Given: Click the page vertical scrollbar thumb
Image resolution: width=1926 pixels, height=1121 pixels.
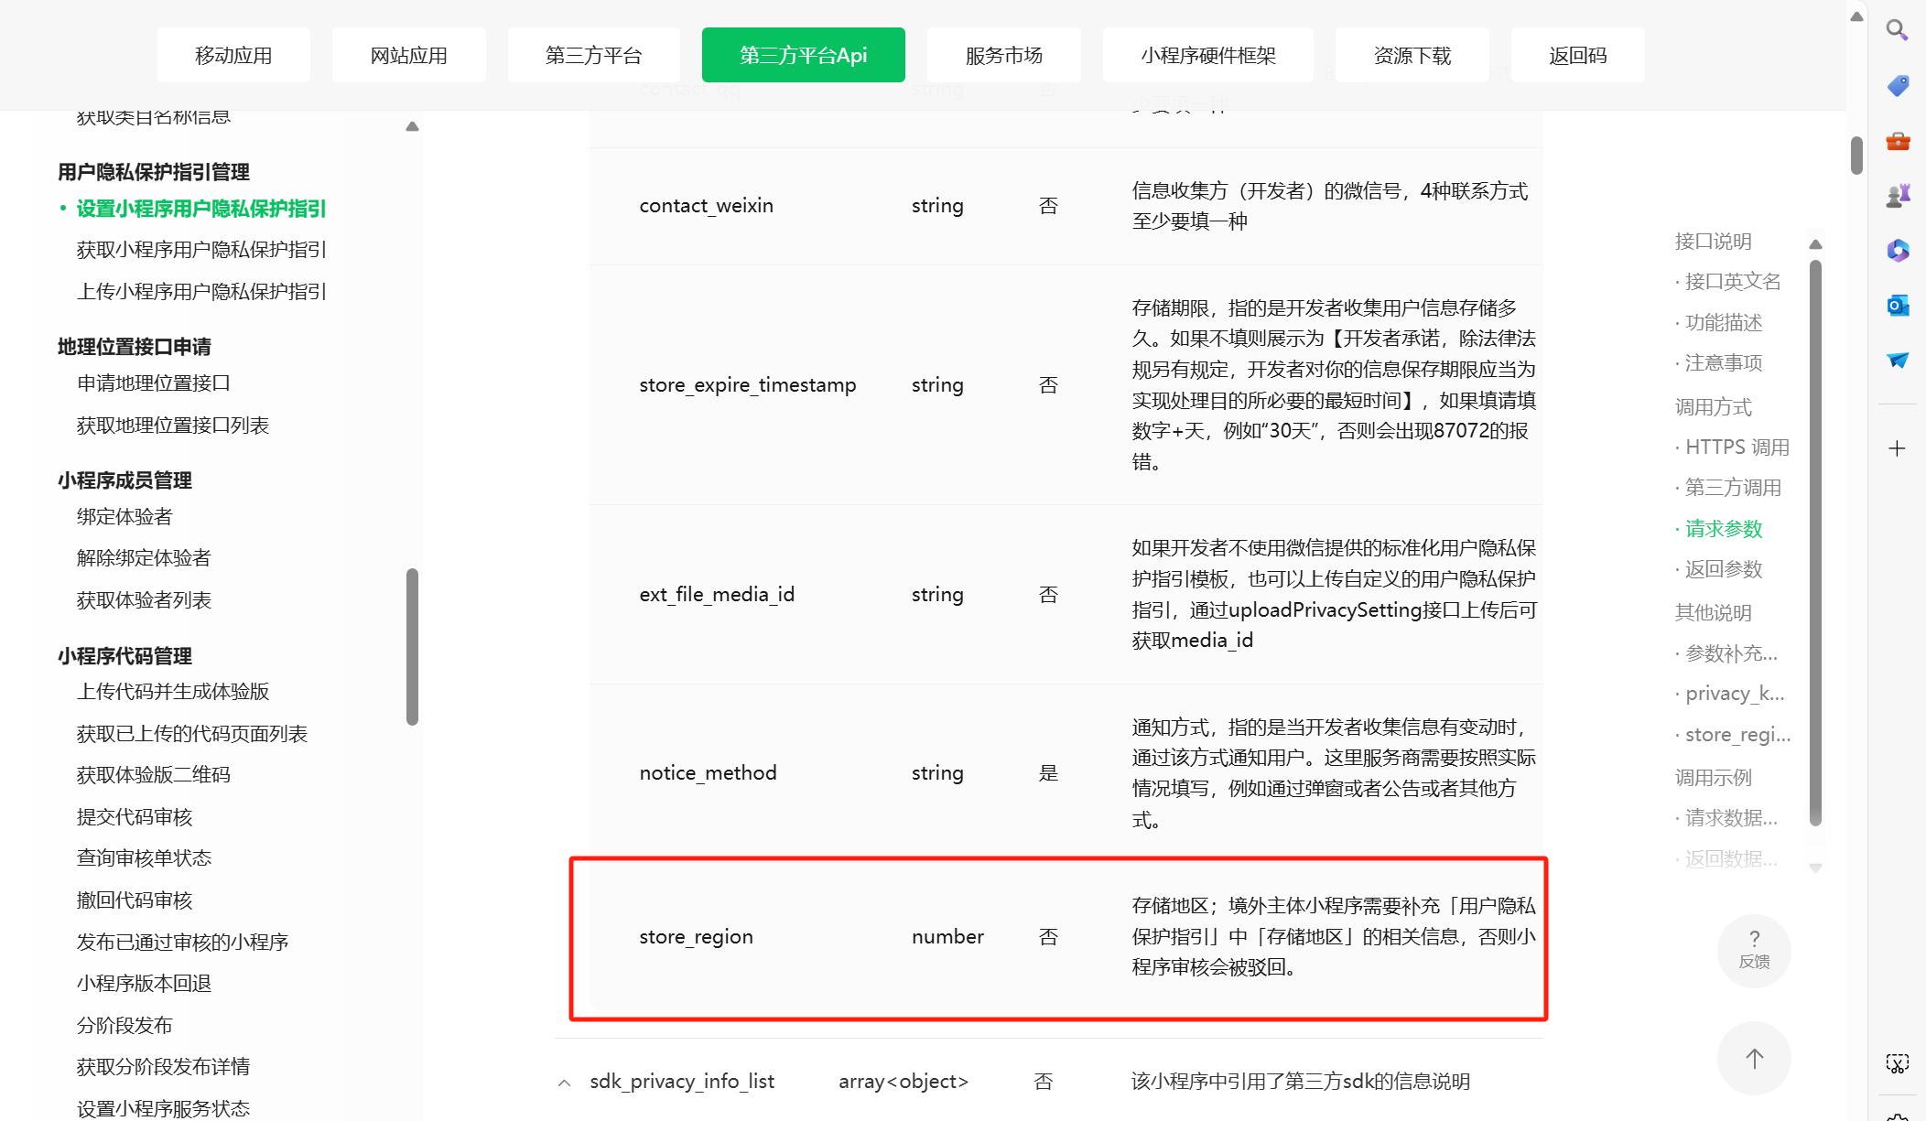Looking at the screenshot, I should tap(1856, 155).
